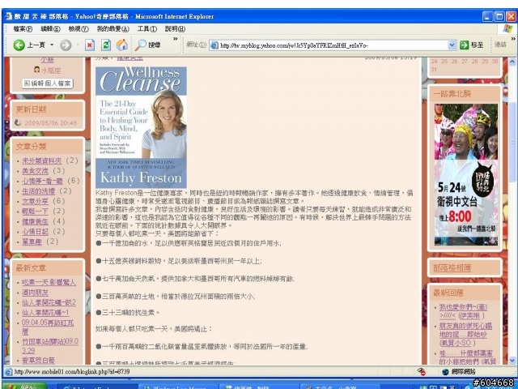Click the vertical scrollbar thumb
Viewport: 518px width, 389px height.
point(512,143)
